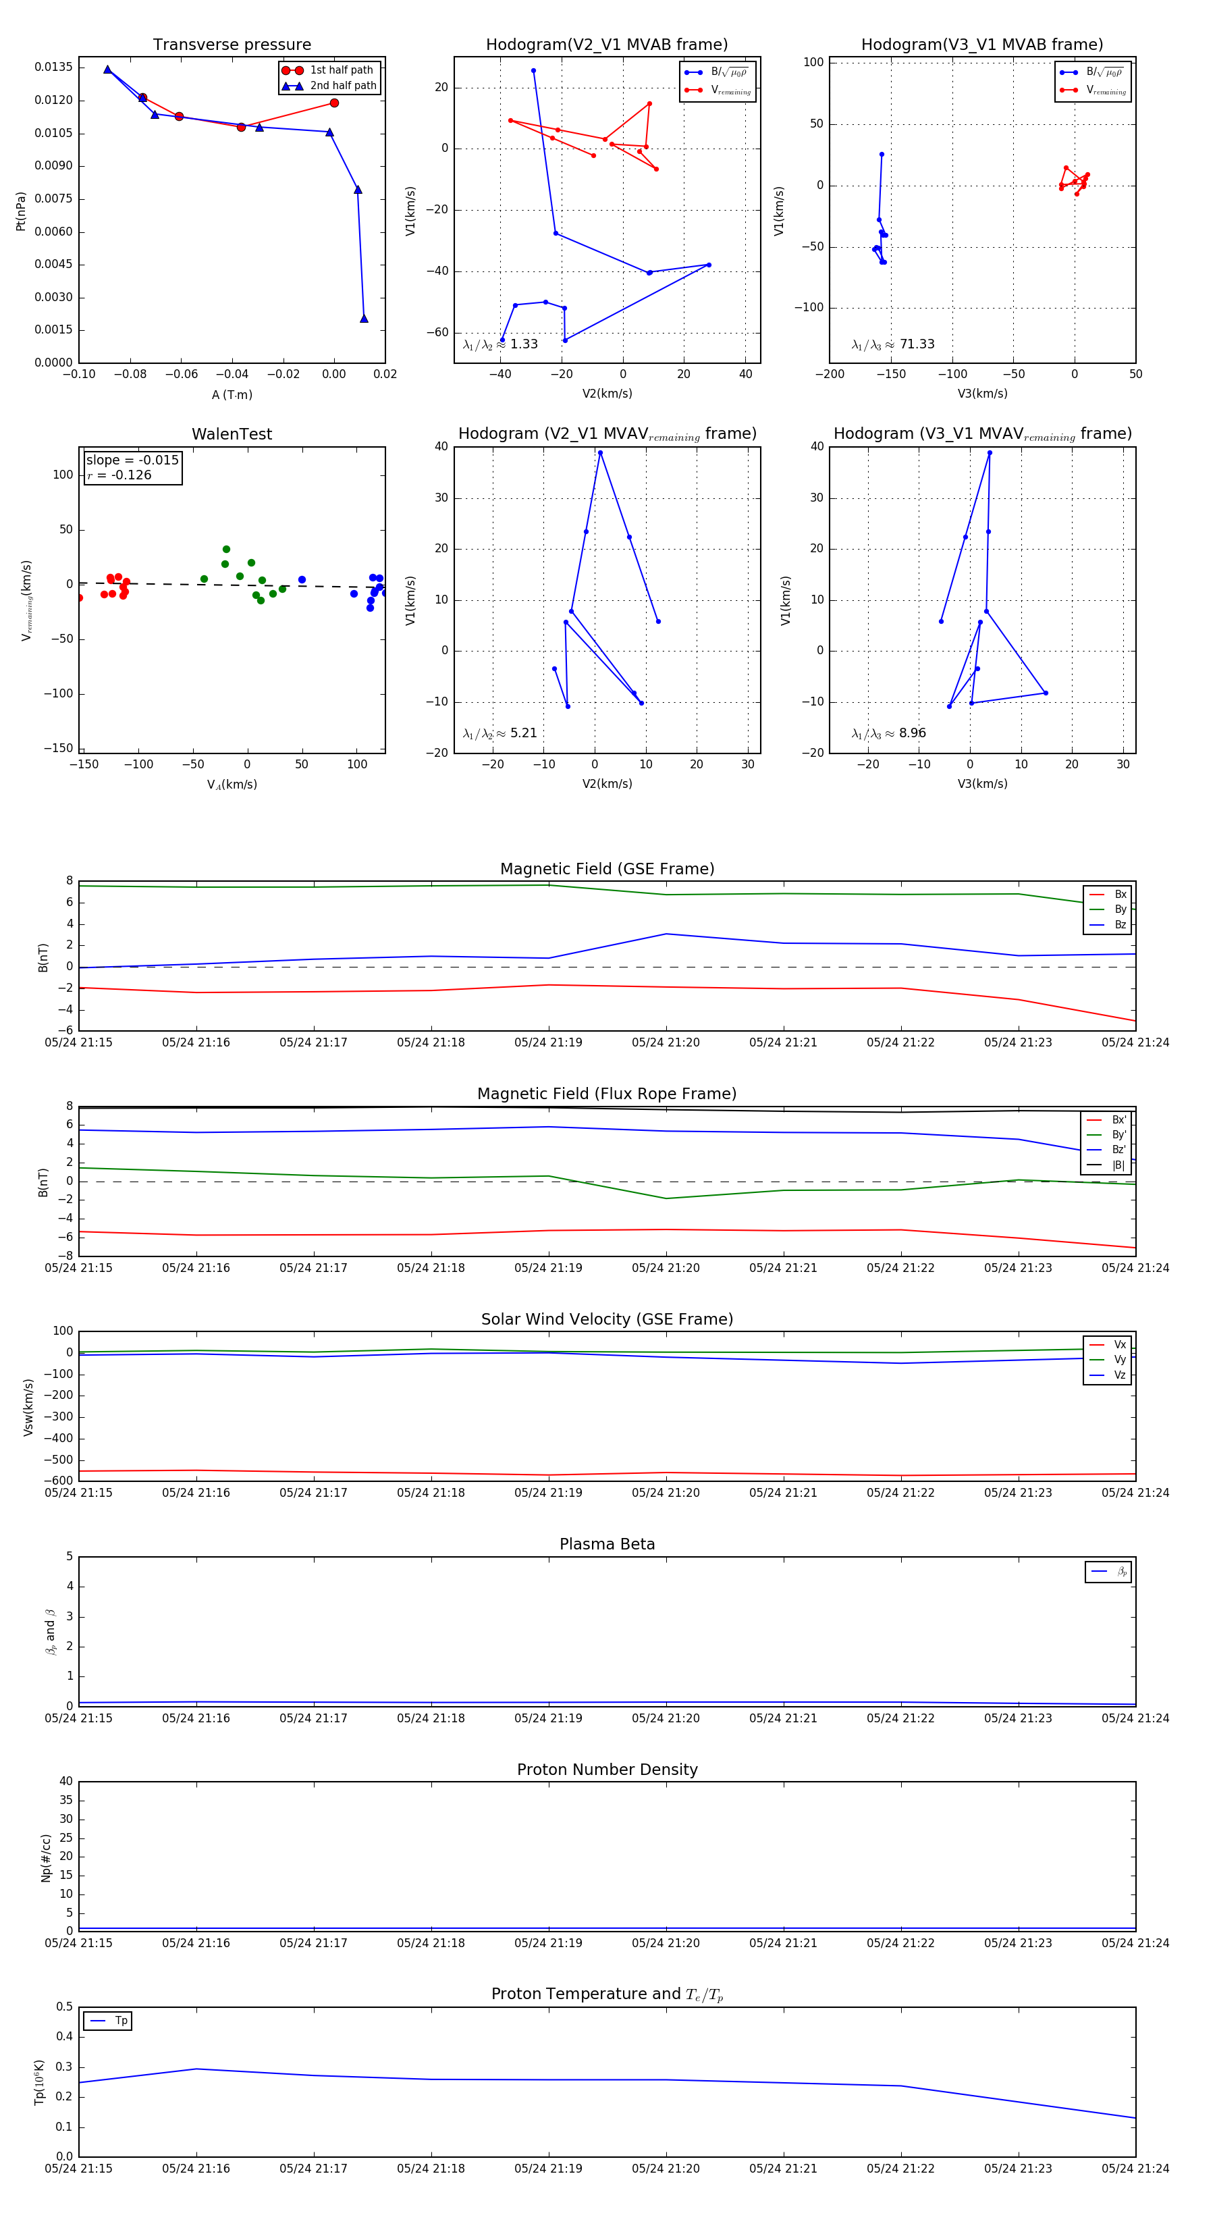Click 'Hodogram (V2_V1 MVAV remaining frame)' title
This screenshot has width=1215, height=2228.
[607, 434]
